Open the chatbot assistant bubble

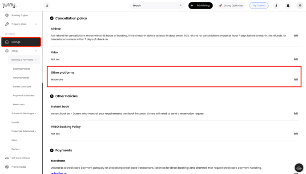299,168
